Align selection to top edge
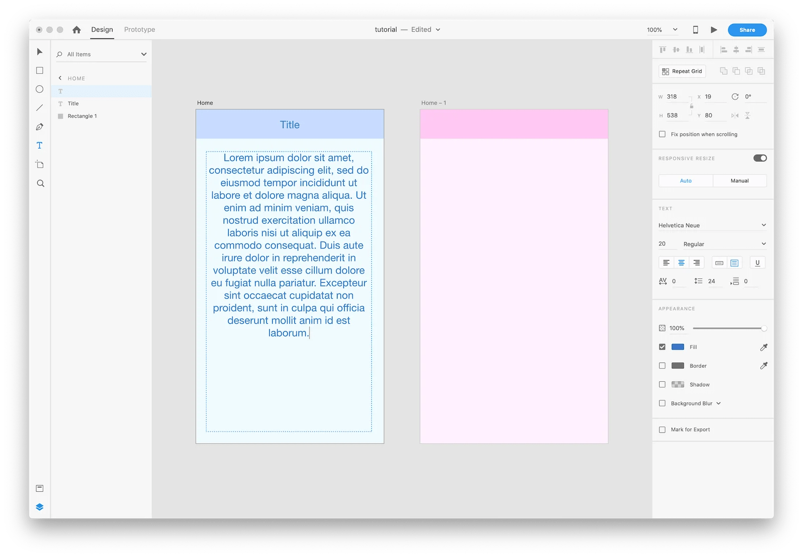The height and width of the screenshot is (557, 803). point(663,50)
